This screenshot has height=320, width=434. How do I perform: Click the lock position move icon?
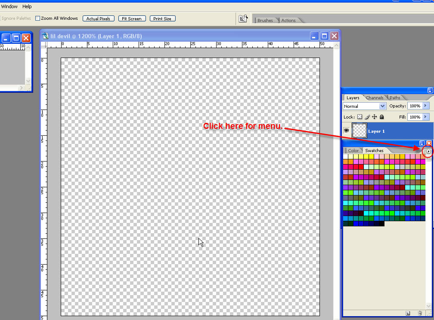[x=374, y=117]
